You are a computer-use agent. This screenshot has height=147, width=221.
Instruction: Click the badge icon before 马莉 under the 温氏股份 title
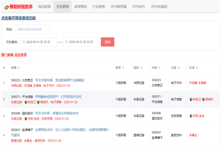[26, 119]
